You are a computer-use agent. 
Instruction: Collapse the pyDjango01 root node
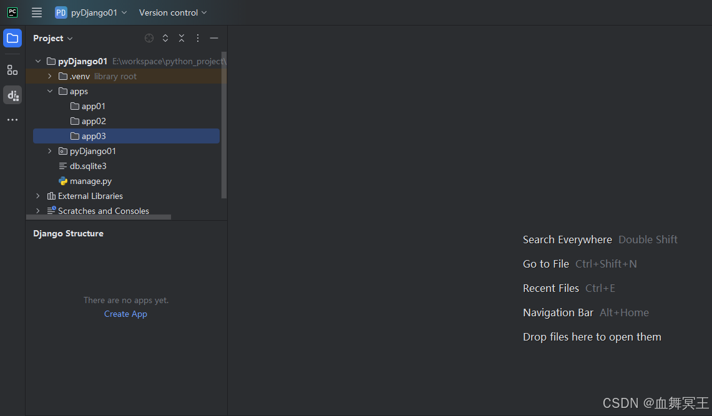(x=38, y=61)
